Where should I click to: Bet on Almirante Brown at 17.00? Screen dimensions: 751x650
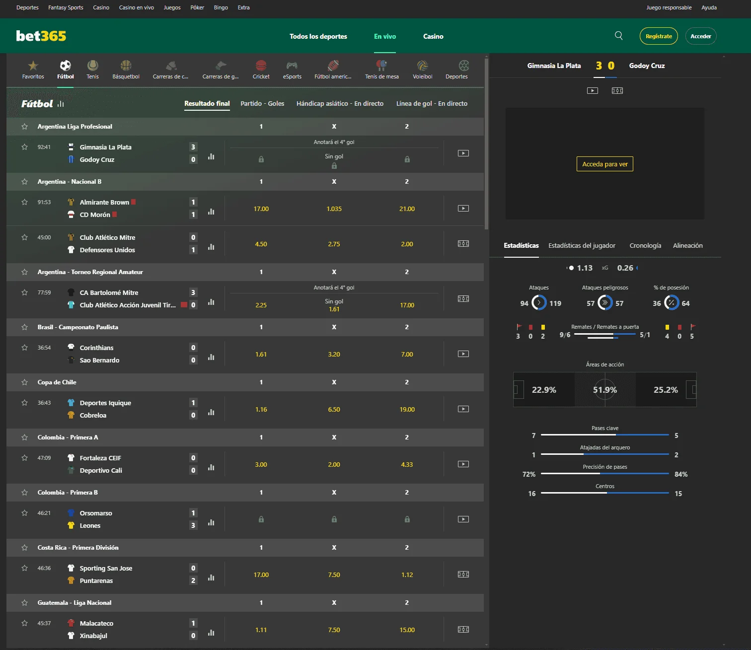coord(261,209)
